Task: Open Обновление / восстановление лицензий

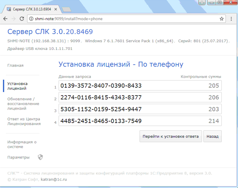Action: (23, 104)
